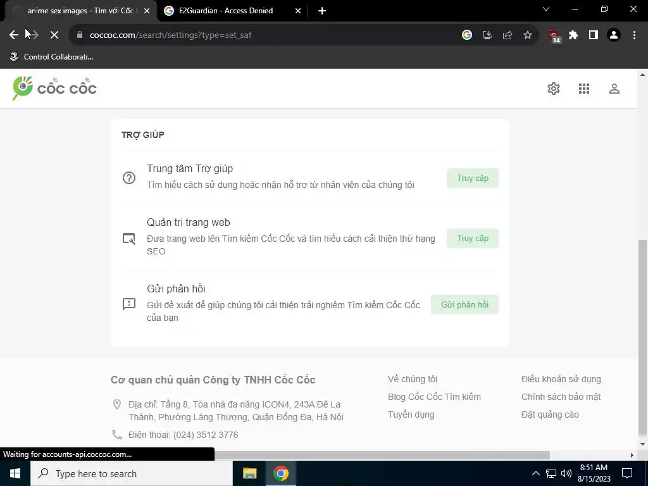Viewport: 648px width, 486px height.
Task: Toggle the browser side panel icon
Action: [x=594, y=35]
